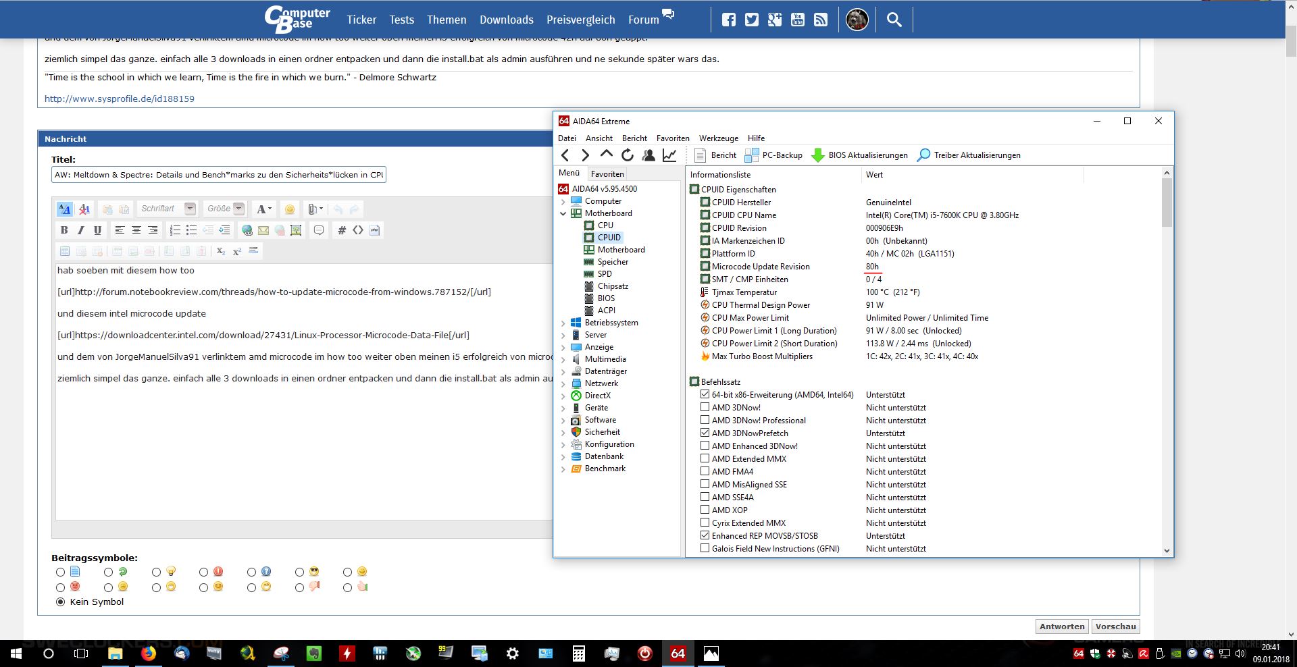Open the attachments dropdown
This screenshot has height=667, width=1297.
coord(315,209)
